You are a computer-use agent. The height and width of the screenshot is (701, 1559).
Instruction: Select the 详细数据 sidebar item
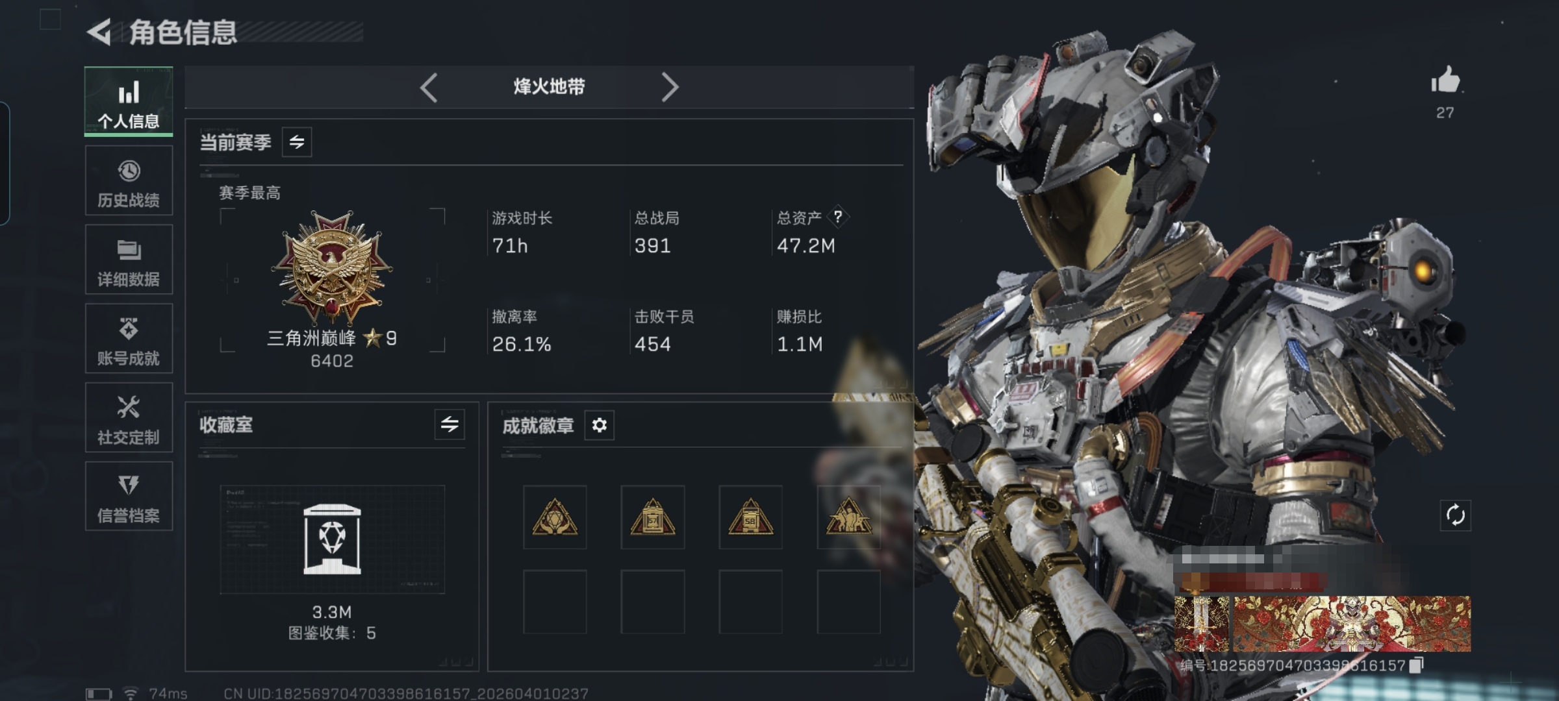129,260
